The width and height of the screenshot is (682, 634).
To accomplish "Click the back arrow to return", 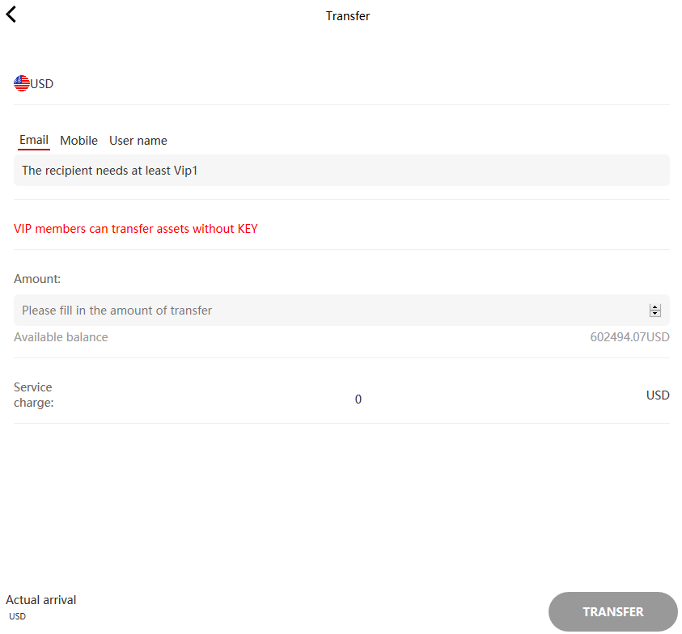I will [11, 14].
